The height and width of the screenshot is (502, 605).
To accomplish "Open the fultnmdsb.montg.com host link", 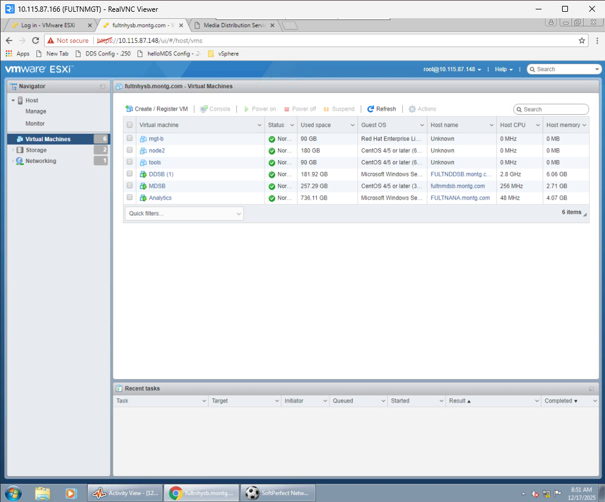I will [x=457, y=186].
